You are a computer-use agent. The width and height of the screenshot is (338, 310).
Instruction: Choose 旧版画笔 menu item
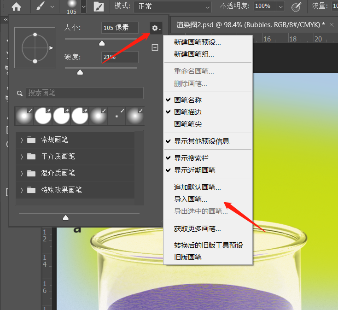pyautogui.click(x=208, y=257)
